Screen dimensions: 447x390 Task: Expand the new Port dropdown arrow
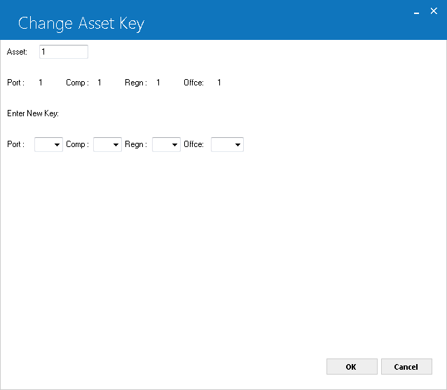(57, 145)
